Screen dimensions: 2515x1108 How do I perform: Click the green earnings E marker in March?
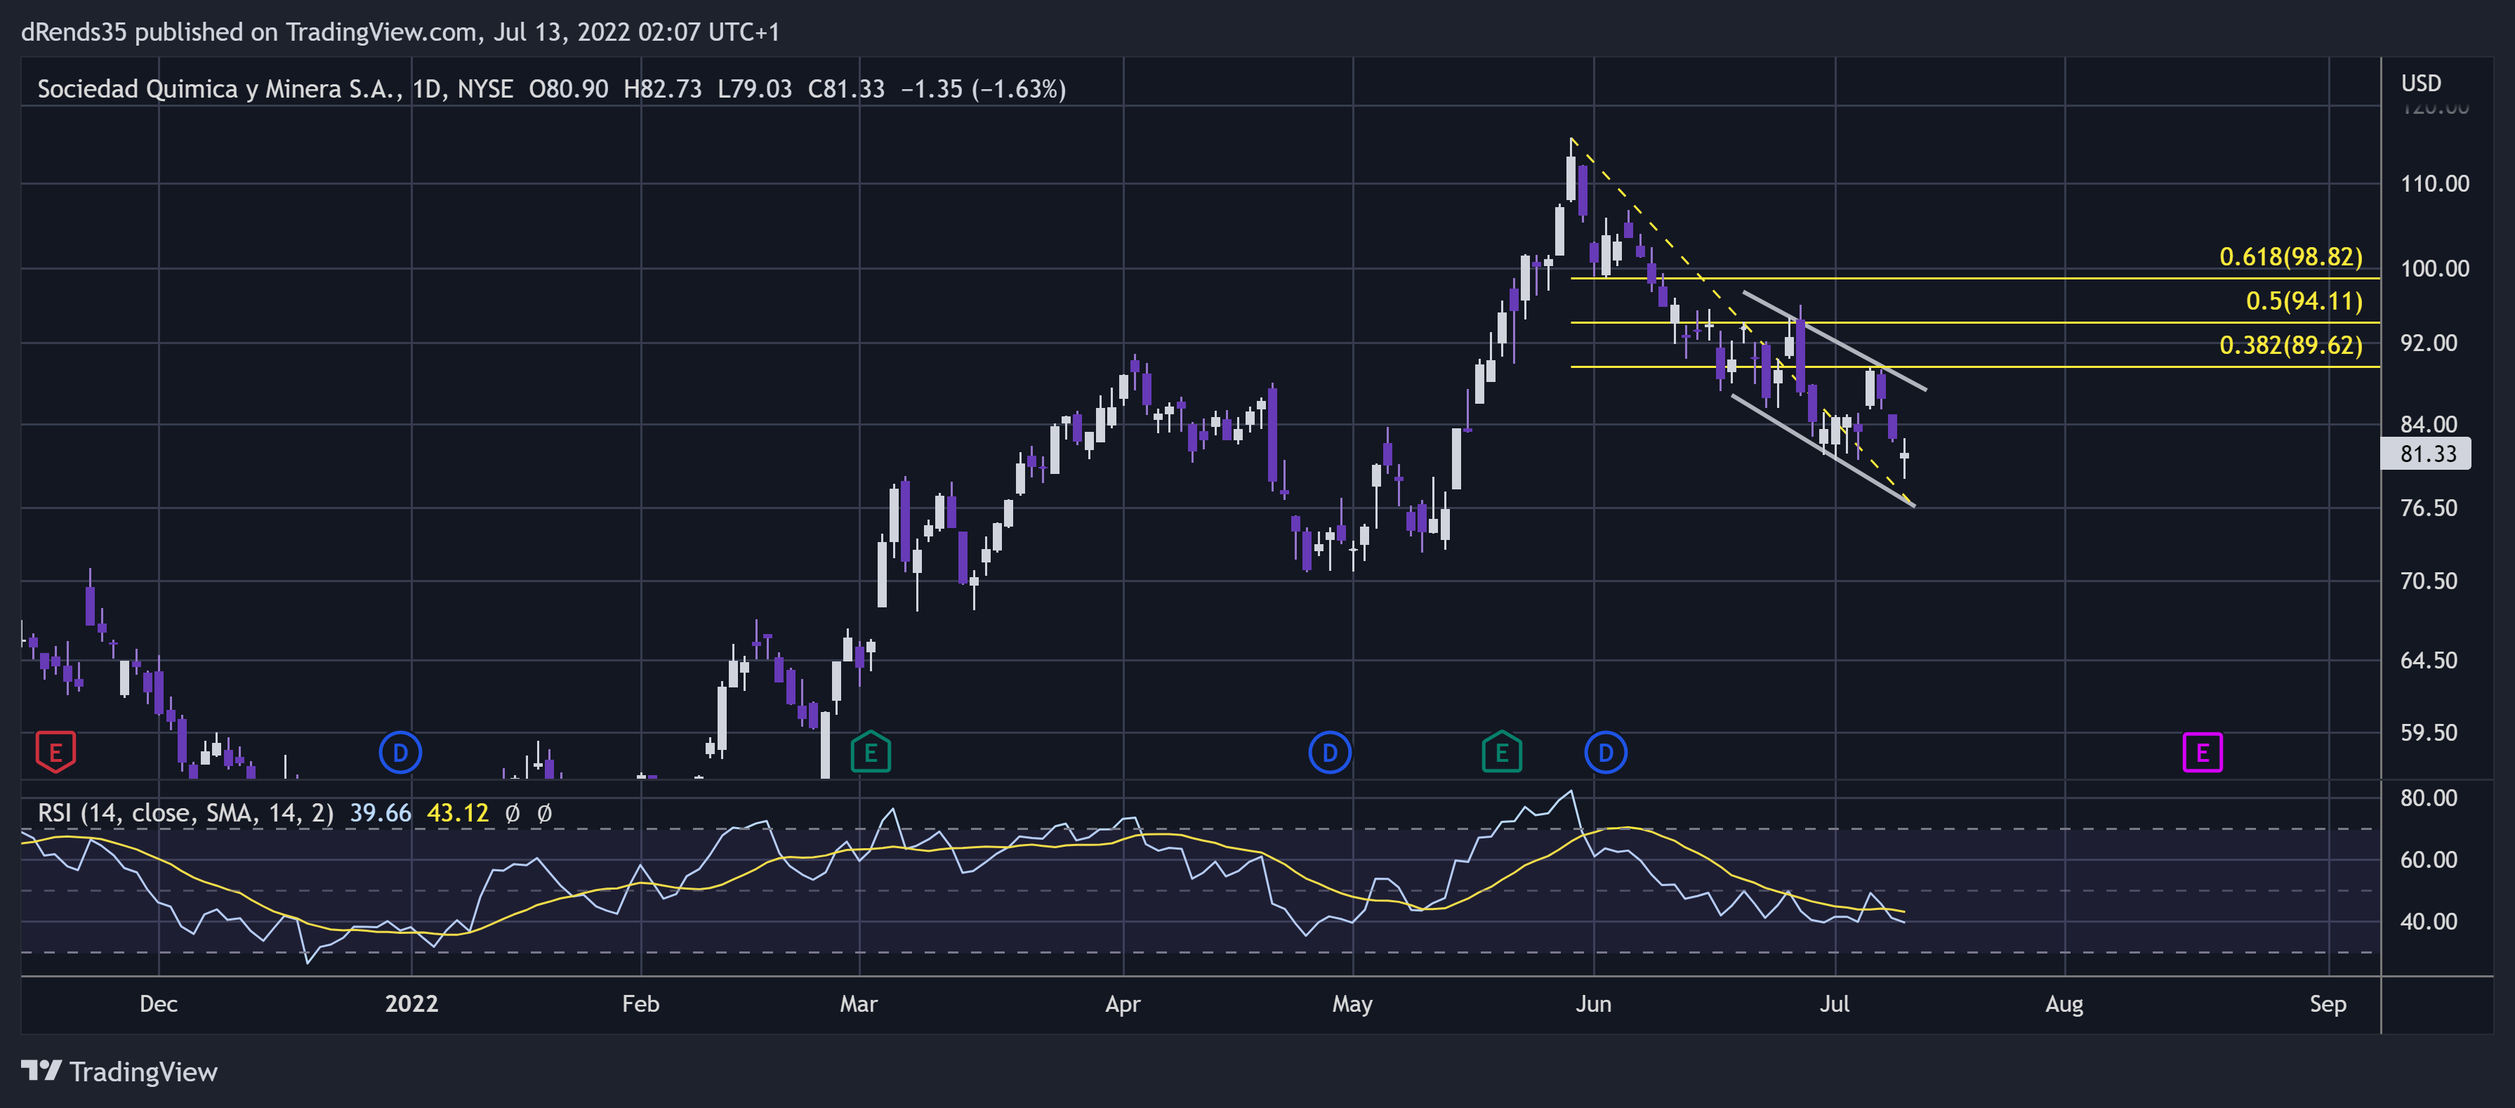pos(871,753)
